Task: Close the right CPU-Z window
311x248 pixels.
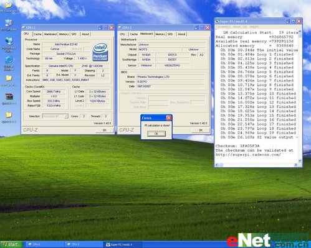Action: [208, 27]
